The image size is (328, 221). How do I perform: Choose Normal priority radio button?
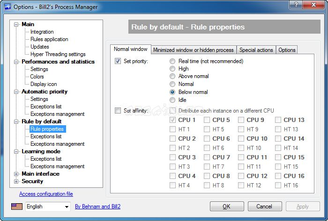pos(172,84)
